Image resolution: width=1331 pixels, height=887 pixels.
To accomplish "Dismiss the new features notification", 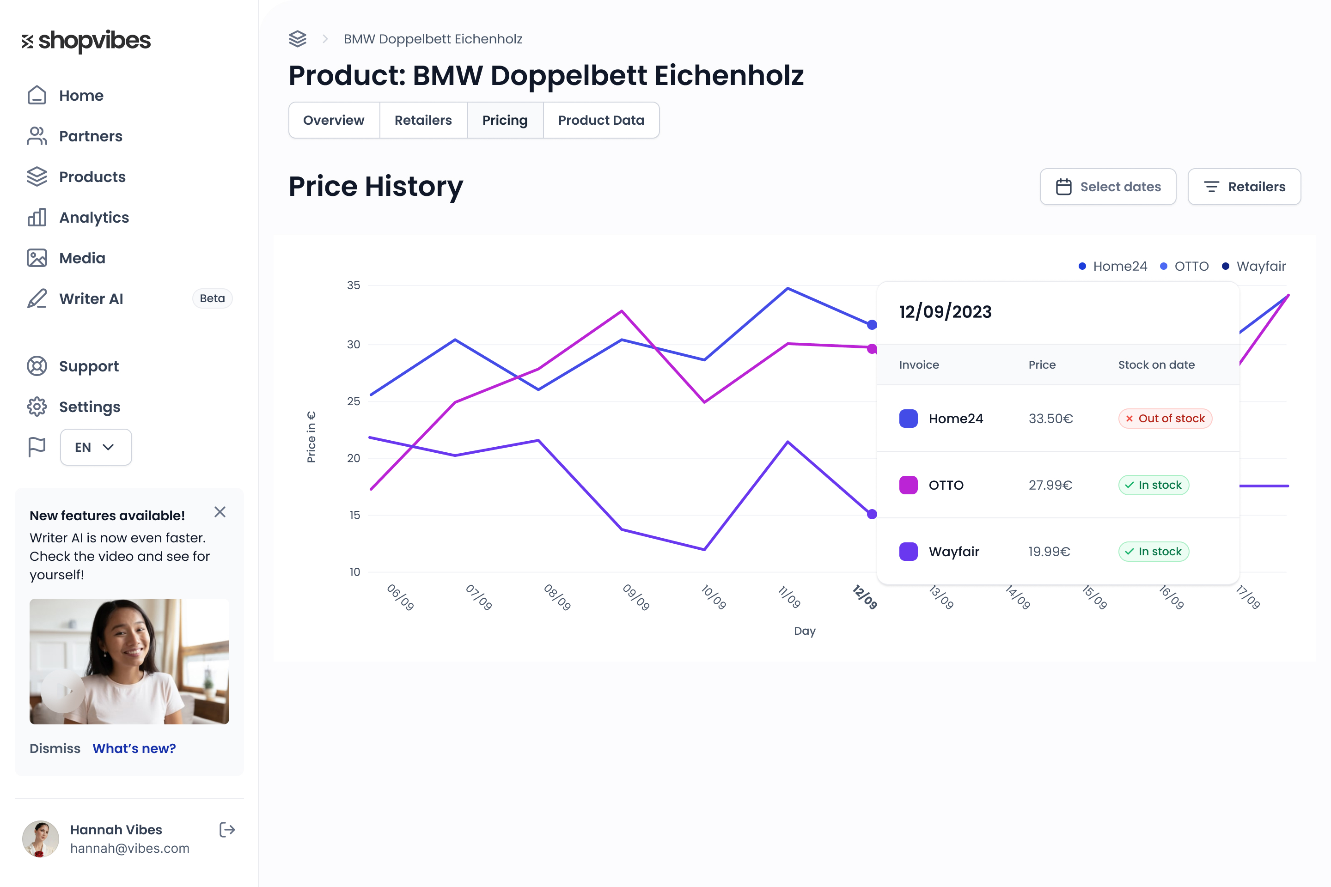I will pos(220,512).
